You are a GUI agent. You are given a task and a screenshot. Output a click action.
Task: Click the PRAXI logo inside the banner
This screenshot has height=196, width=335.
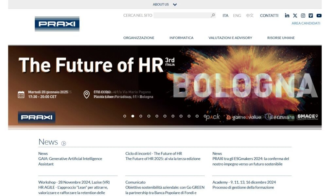[37, 117]
